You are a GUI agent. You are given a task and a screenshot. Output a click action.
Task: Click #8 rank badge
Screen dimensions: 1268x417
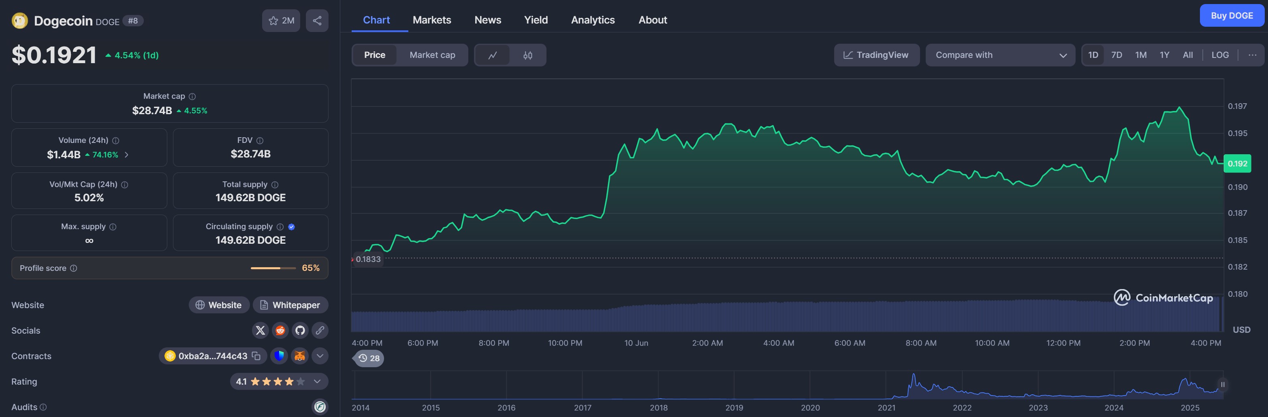point(133,21)
